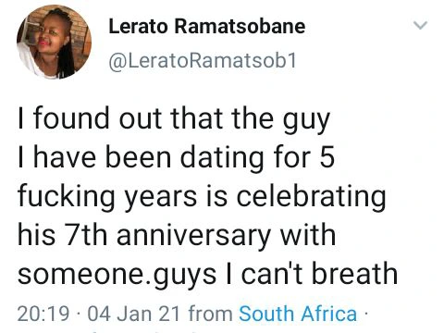Click the display name Lerato Ramatsobane

tap(207, 26)
